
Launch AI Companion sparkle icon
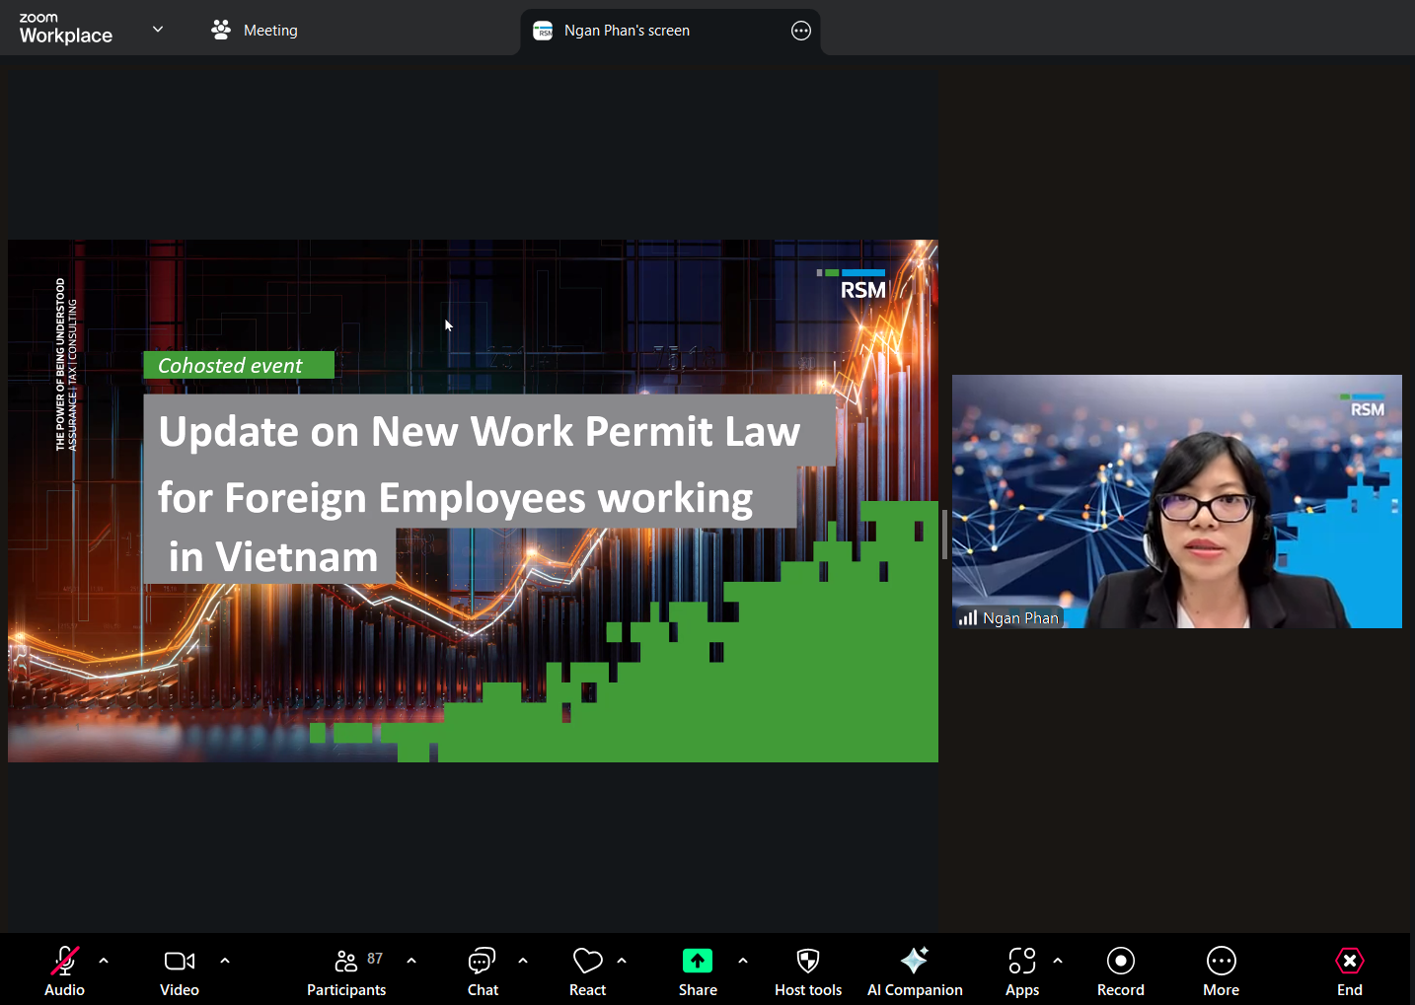click(x=914, y=970)
